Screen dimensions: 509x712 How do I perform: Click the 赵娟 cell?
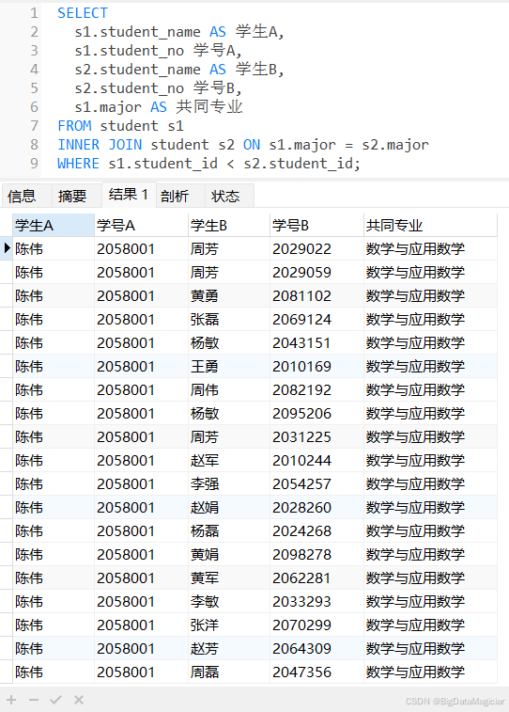[229, 507]
